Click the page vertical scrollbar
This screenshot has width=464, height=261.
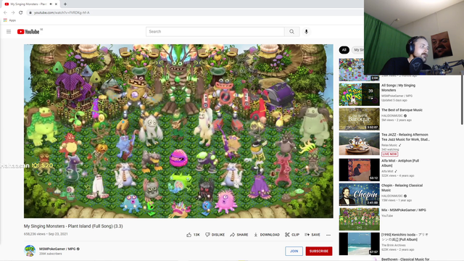coord(463,101)
